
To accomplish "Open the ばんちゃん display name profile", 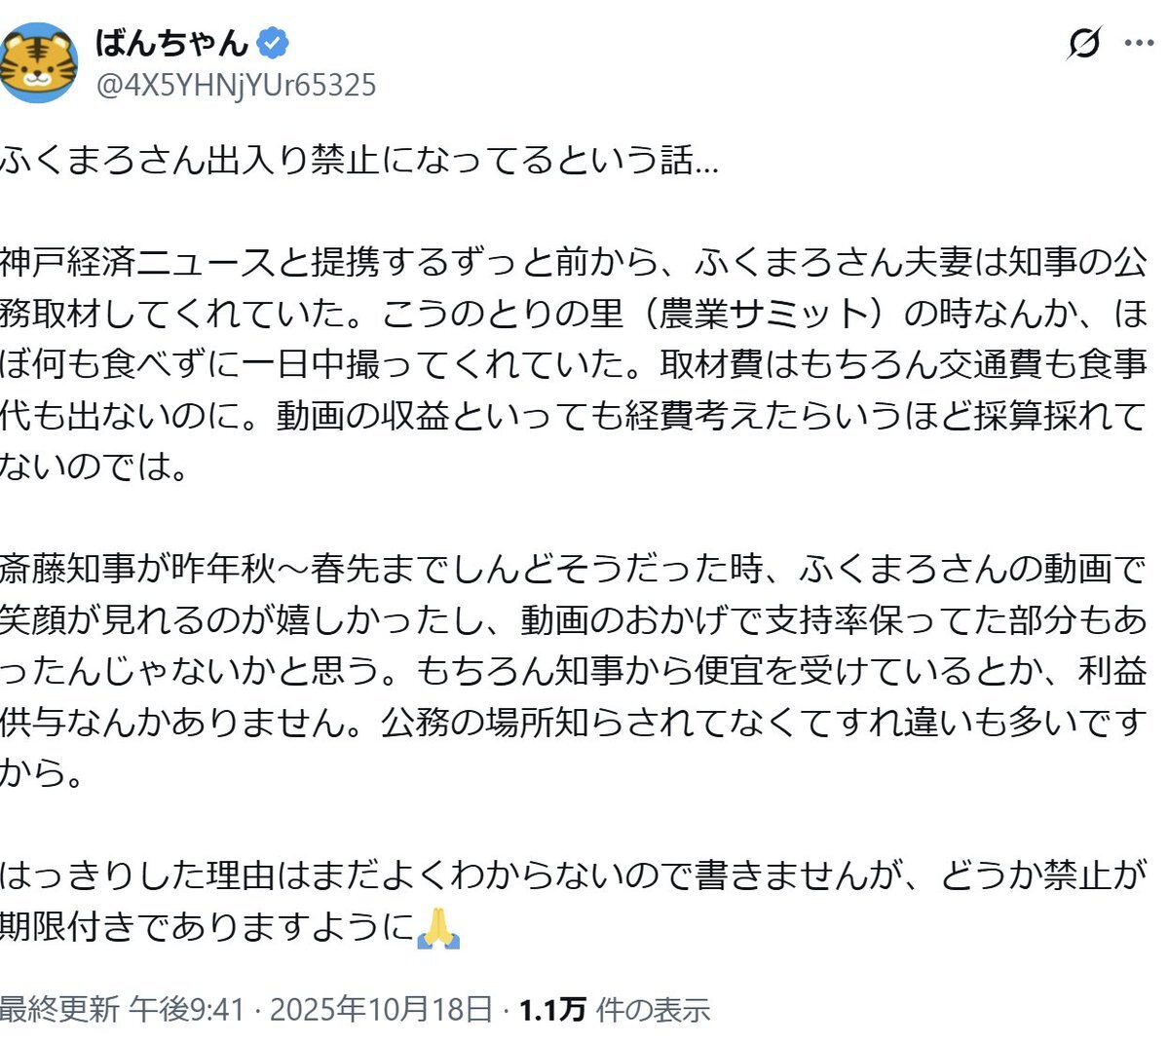I will tap(171, 43).
